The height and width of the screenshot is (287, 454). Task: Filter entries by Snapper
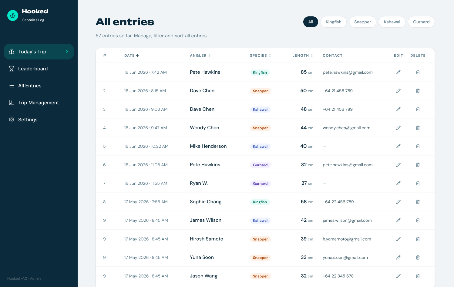[363, 22]
